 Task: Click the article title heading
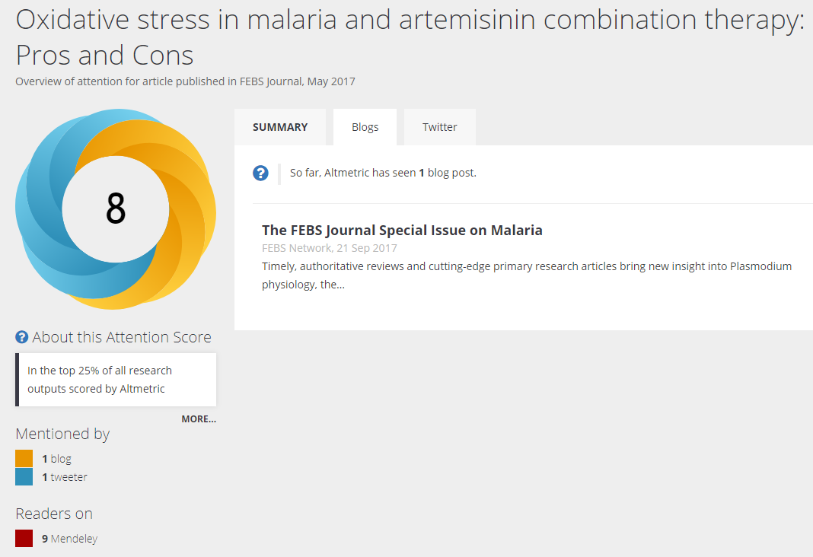410,37
